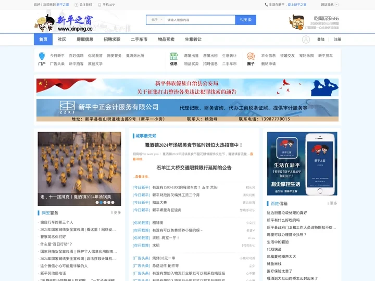Image resolution: width=375 pixels, height=281 pixels.
Task: Open post 扣篮大赛
Action: [x=159, y=202]
